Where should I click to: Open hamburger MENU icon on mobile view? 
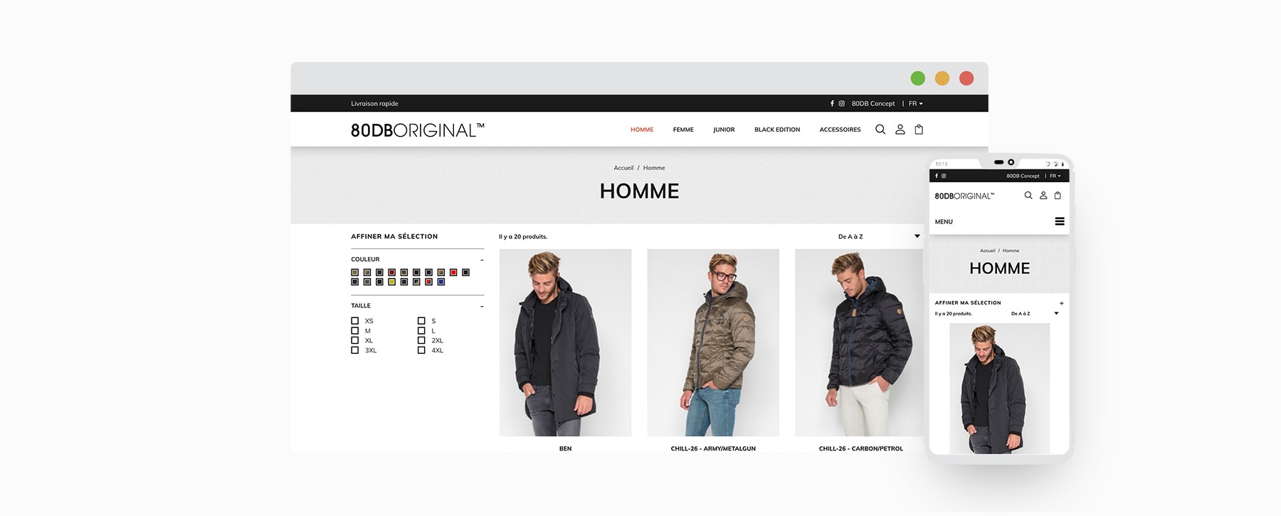tap(1060, 221)
